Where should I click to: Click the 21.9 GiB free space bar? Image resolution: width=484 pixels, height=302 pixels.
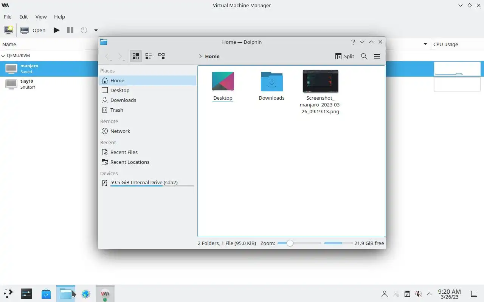(x=338, y=243)
